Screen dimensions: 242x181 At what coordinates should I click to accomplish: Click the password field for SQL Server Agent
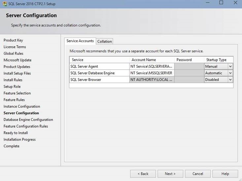click(189, 67)
